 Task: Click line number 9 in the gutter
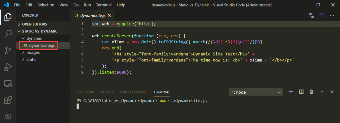pyautogui.click(x=82, y=72)
